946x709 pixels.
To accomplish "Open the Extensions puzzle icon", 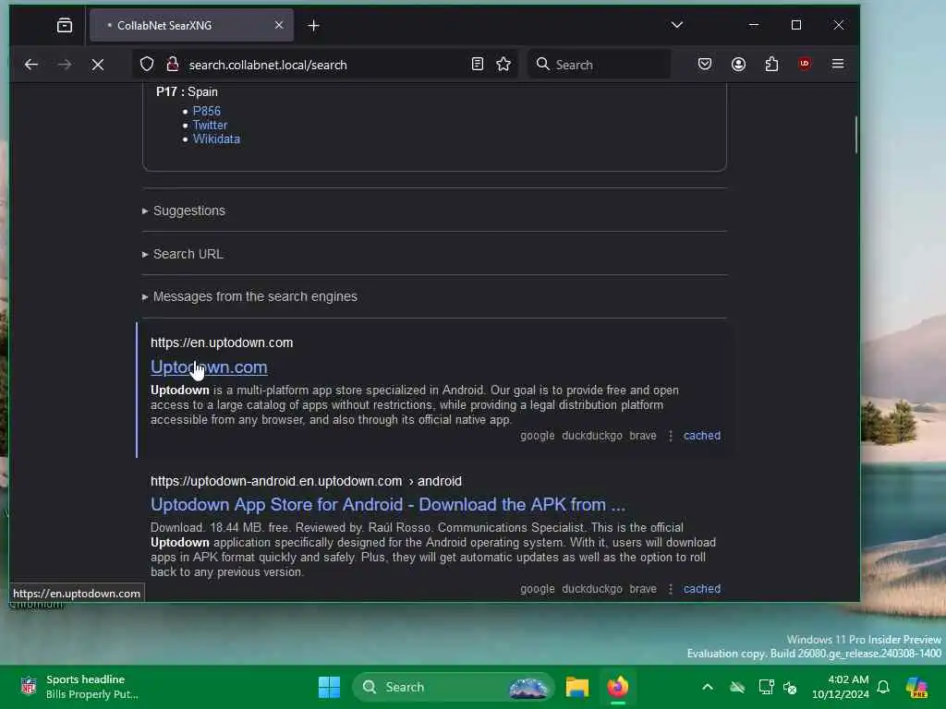I will pos(771,64).
